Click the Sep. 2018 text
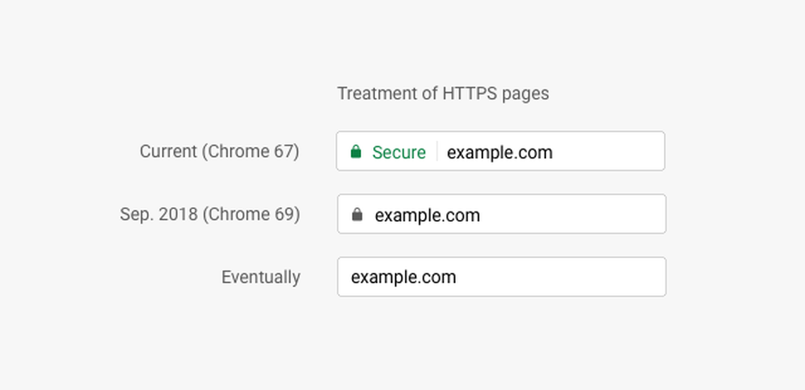Viewport: 805px width, 390px height. coord(159,214)
